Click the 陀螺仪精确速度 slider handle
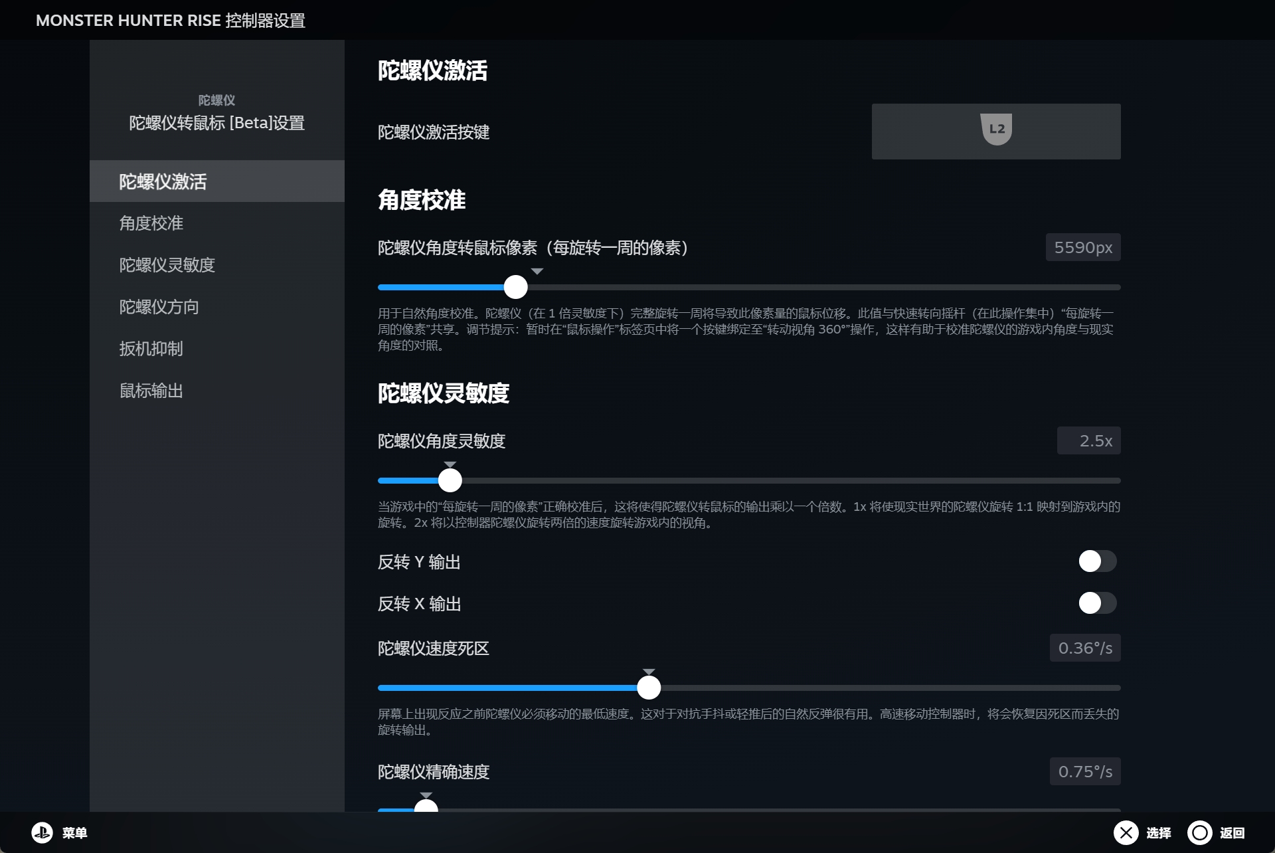The height and width of the screenshot is (853, 1275). (x=426, y=806)
